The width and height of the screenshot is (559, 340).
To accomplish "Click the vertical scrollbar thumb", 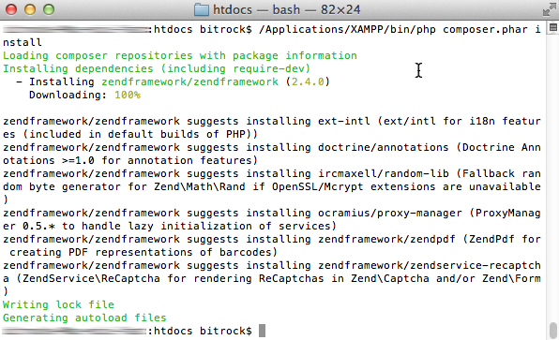I will click(x=553, y=331).
